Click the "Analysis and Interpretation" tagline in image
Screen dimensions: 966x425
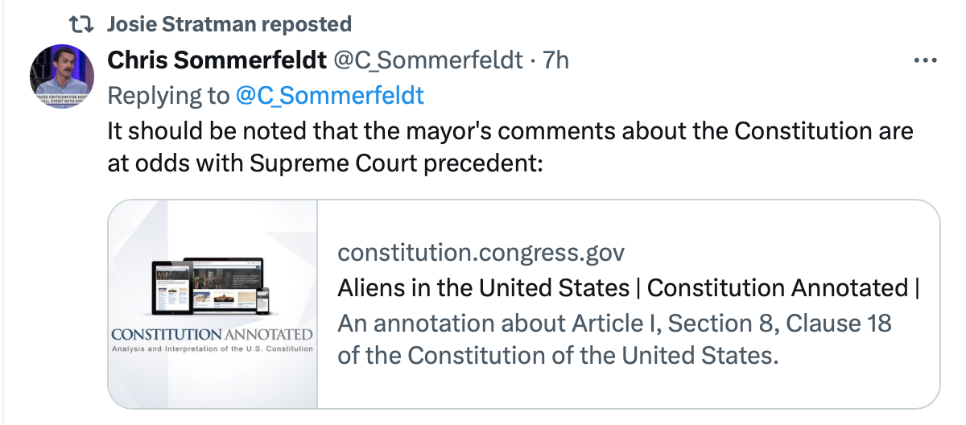(212, 348)
